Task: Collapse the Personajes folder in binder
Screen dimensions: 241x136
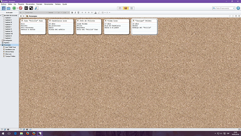Action: tap(1, 45)
